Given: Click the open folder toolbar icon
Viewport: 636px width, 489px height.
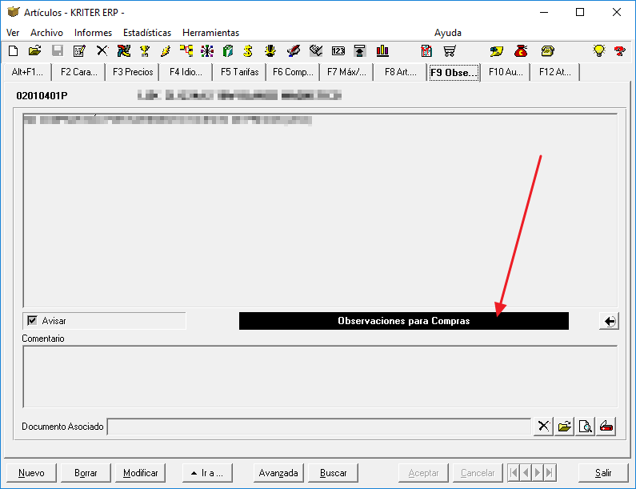Looking at the screenshot, I should (x=35, y=51).
